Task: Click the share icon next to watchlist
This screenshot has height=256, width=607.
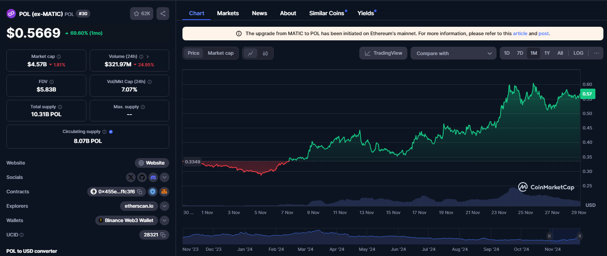Action: [x=163, y=14]
